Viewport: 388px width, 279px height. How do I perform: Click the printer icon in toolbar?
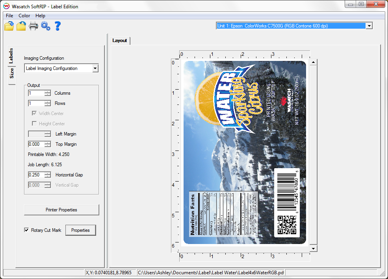coord(33,26)
